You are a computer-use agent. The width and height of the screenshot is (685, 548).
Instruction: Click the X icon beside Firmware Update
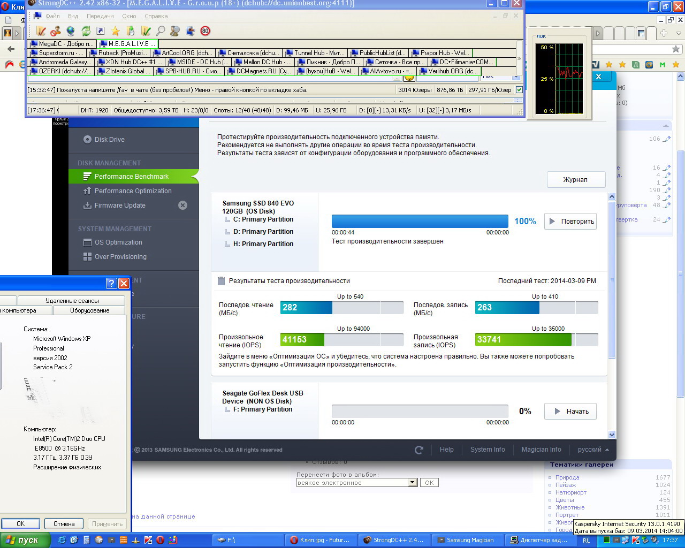coord(182,205)
